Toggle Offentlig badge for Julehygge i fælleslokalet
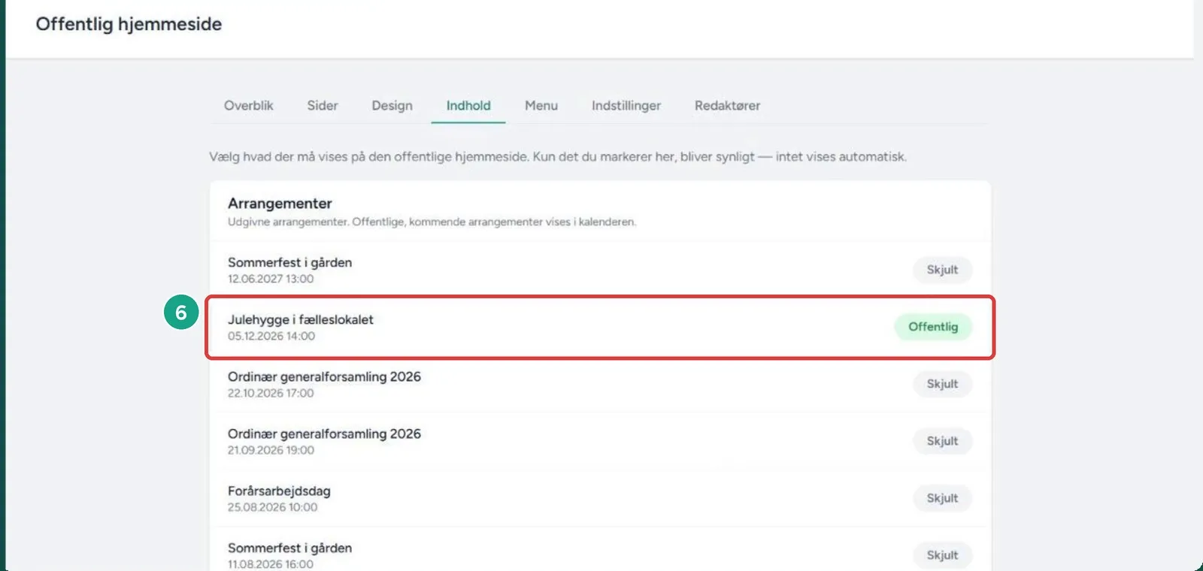Screen dimensions: 1203x571 pyautogui.click(x=933, y=327)
